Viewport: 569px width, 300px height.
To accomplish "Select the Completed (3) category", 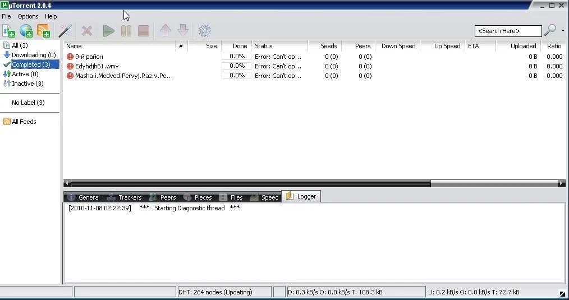I will 31,64.
